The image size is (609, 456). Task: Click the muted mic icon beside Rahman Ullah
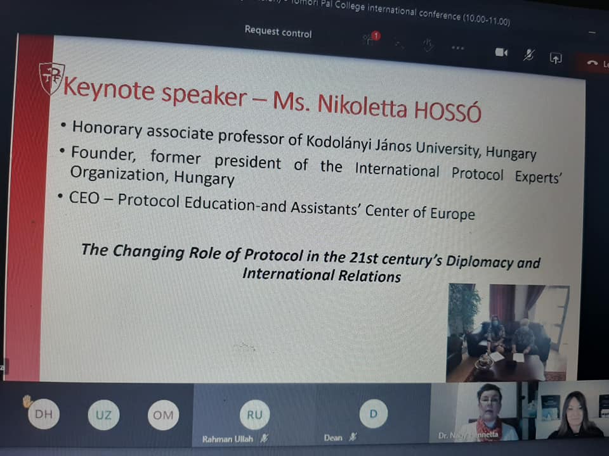point(263,438)
